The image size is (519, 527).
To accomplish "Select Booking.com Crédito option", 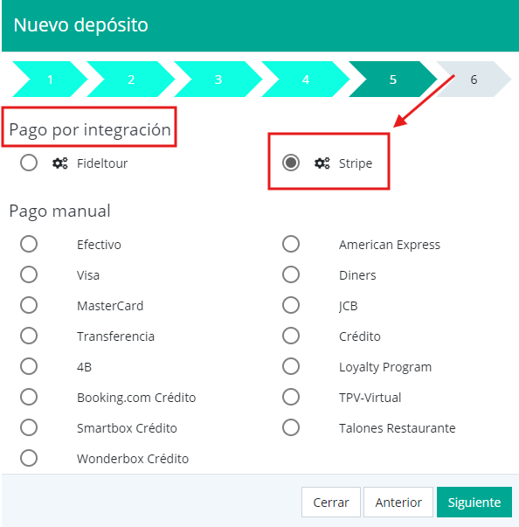I will [x=29, y=397].
